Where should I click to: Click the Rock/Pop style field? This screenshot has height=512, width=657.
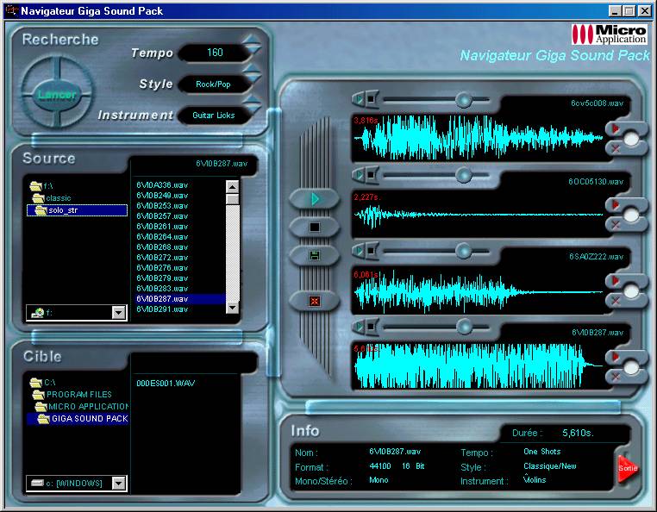click(x=213, y=84)
